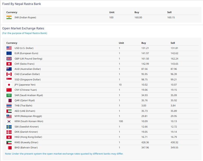203x161 pixels.
Task: Click the Japanese flag beside JPY
Action: pos(9,85)
